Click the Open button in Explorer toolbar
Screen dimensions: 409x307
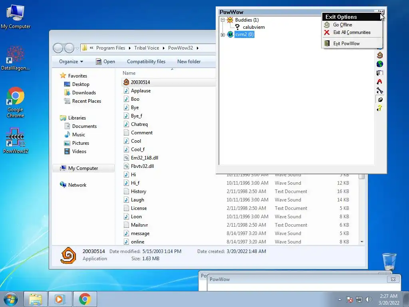click(x=105, y=62)
